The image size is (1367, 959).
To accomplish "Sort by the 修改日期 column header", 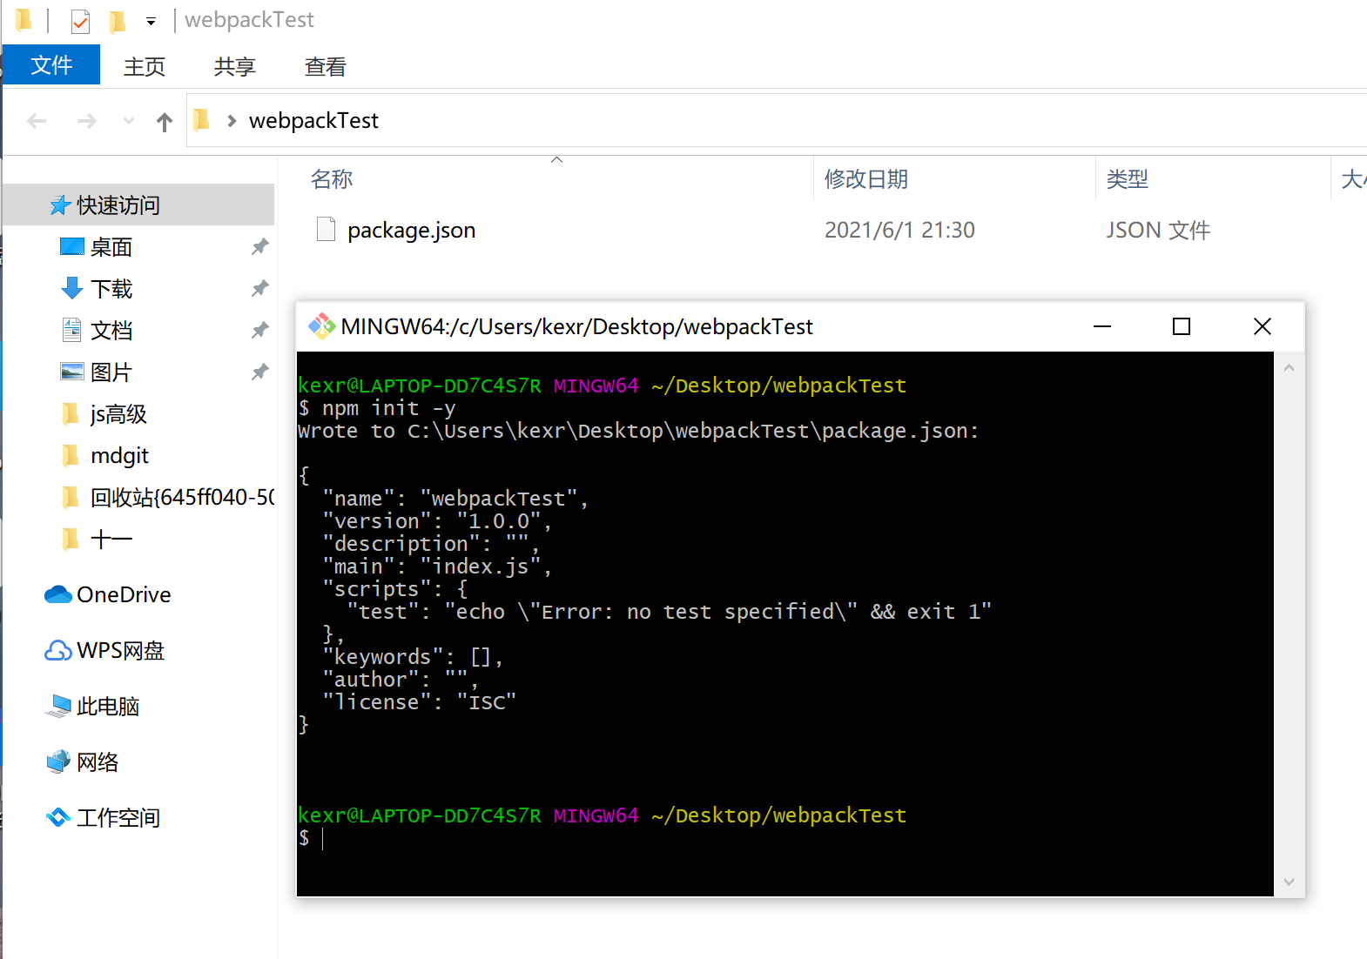I will click(866, 179).
